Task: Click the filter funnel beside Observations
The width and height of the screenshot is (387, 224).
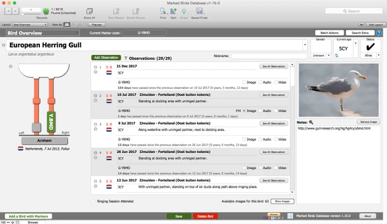Action: click(x=126, y=59)
